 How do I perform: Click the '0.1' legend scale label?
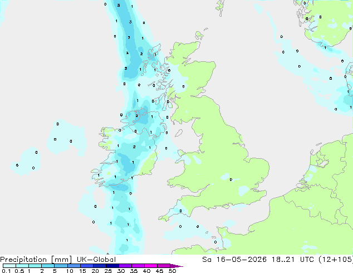pyautogui.click(x=6, y=271)
